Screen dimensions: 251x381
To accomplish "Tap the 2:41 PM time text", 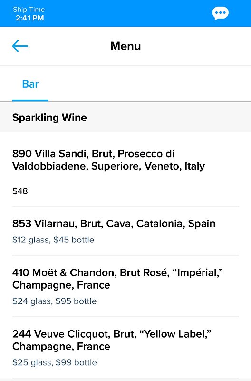I will [30, 18].
